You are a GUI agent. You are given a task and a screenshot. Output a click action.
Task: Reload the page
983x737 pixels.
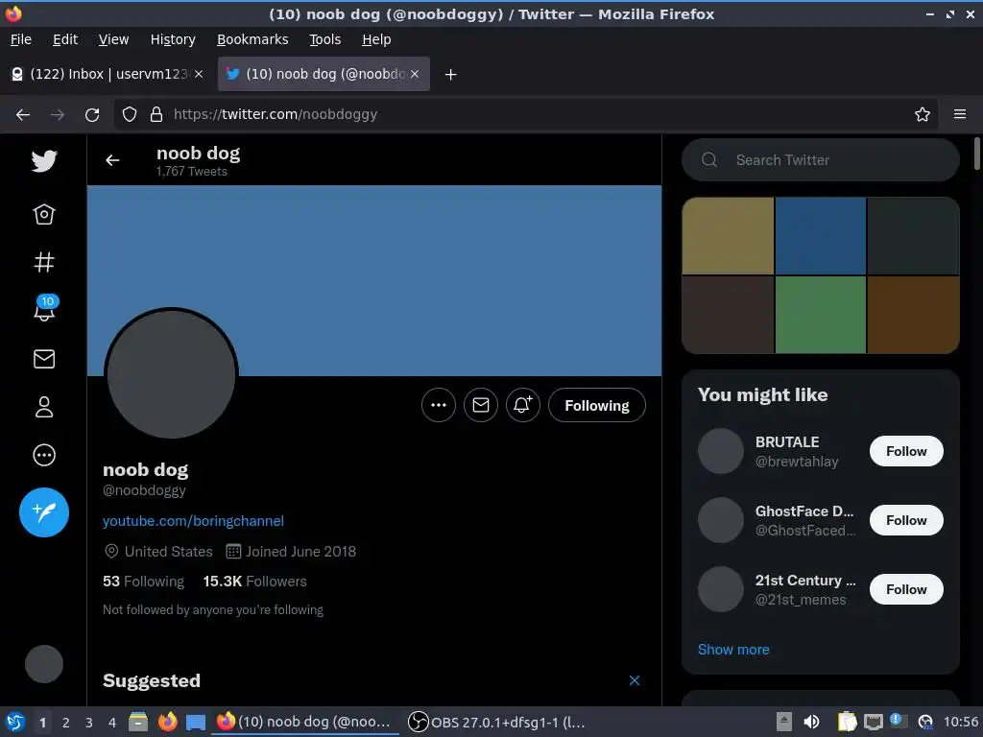[x=92, y=115]
